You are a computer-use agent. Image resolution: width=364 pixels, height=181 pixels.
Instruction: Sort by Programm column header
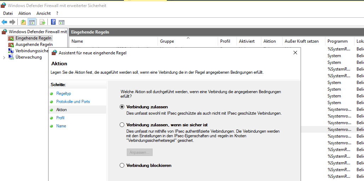tap(340, 41)
